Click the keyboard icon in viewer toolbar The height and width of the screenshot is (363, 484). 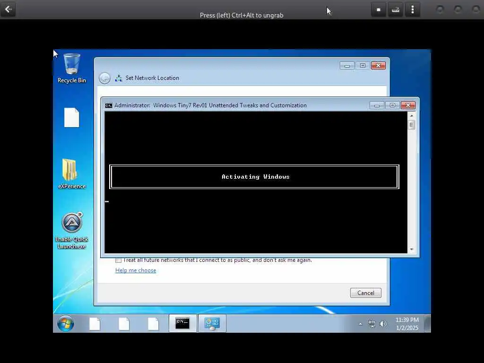tap(396, 9)
